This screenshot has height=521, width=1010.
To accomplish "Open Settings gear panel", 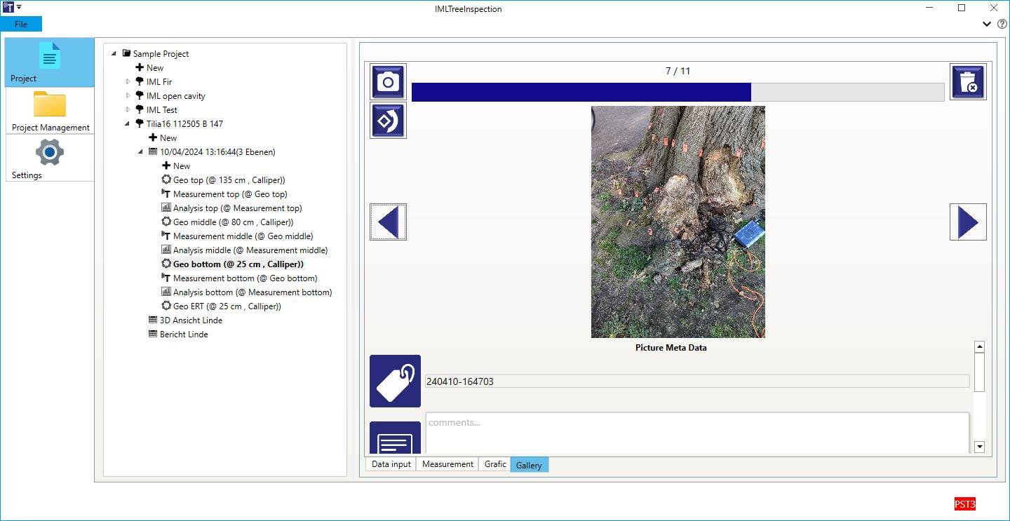I will [x=50, y=158].
